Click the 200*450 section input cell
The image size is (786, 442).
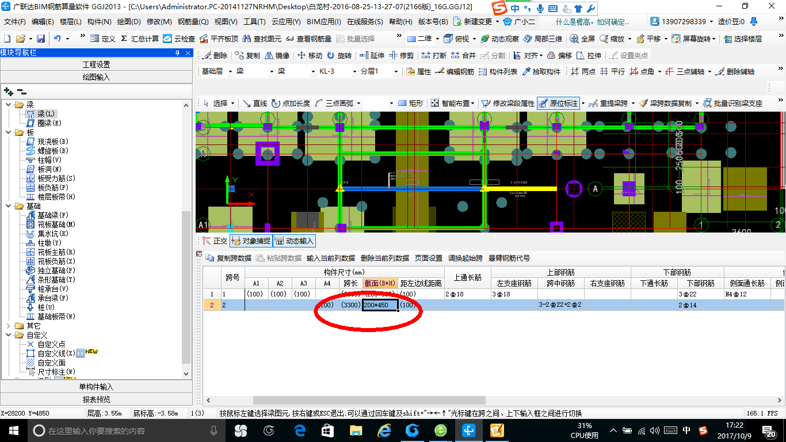tap(380, 305)
